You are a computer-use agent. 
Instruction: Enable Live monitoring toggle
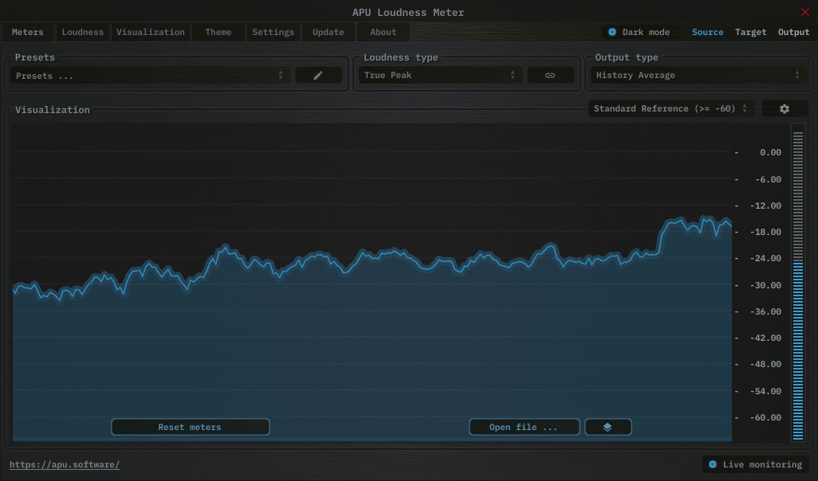click(713, 465)
